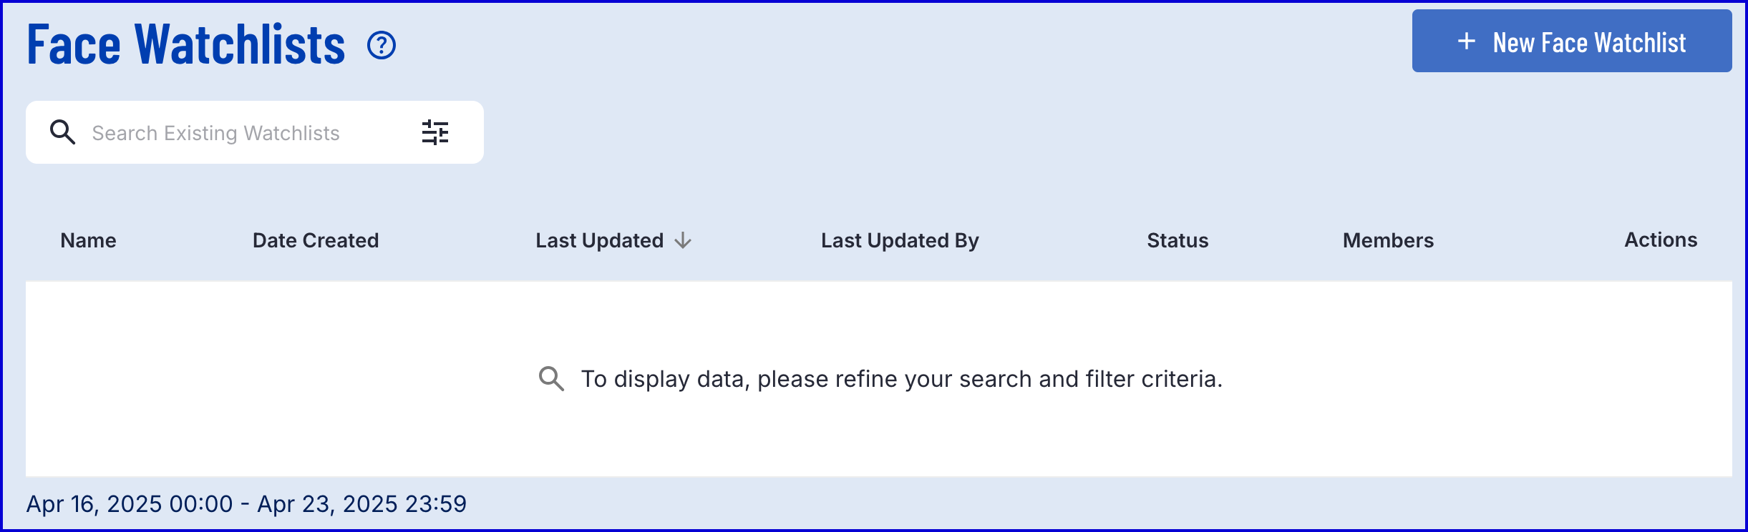
Task: Click the empty watchlist table area
Action: pos(879,379)
